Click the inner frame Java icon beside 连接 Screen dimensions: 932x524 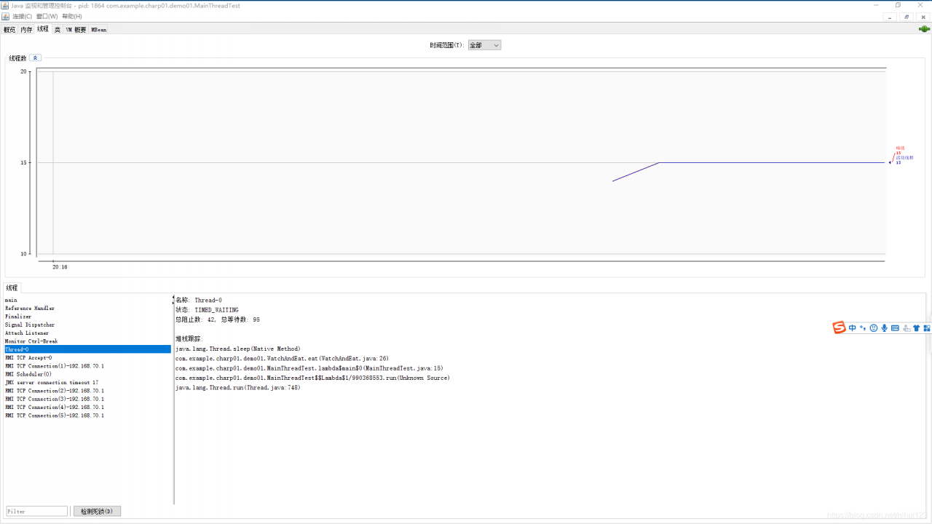point(5,16)
